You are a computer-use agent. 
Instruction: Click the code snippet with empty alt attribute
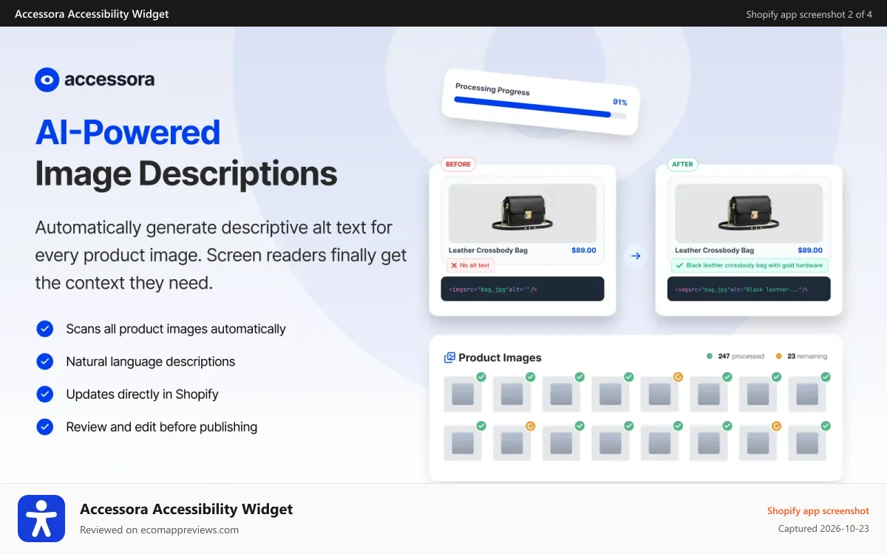(x=523, y=289)
